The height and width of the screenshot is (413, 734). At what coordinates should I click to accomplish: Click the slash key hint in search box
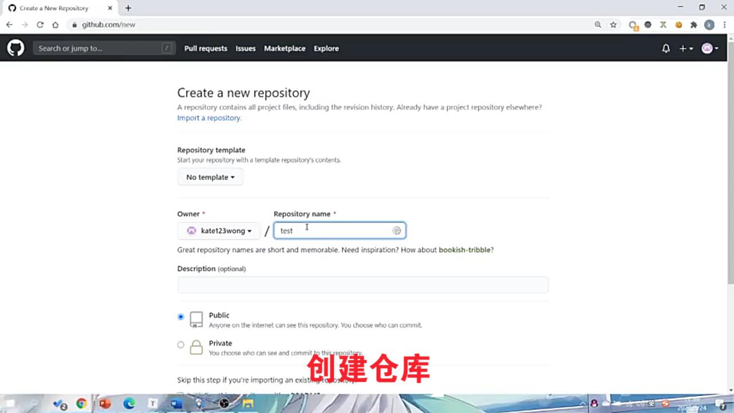(x=167, y=49)
